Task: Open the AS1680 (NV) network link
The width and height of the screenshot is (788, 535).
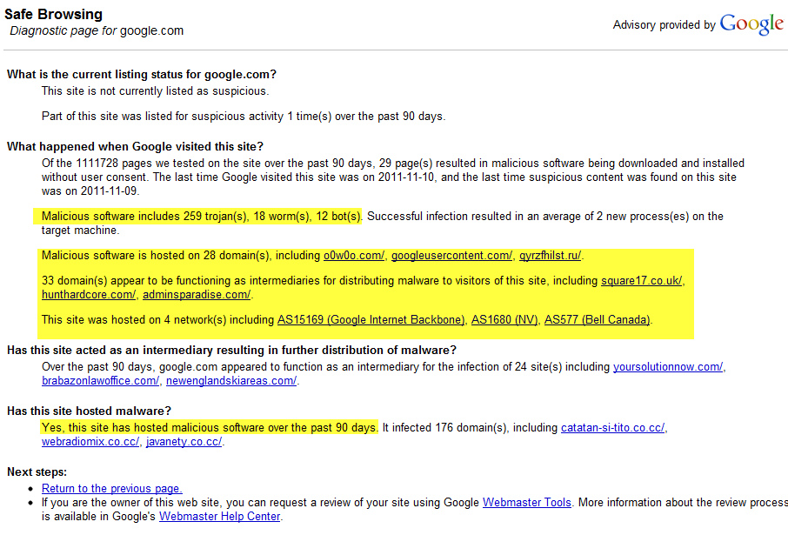Action: (x=504, y=320)
